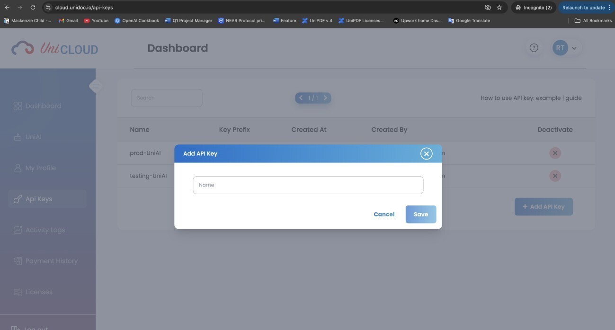
Task: Toggle the eye icon in the address bar
Action: pyautogui.click(x=487, y=7)
